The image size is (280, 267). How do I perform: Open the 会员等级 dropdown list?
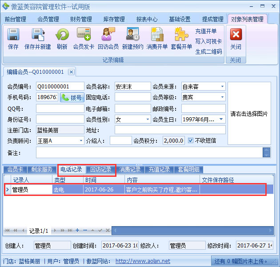[222, 97]
